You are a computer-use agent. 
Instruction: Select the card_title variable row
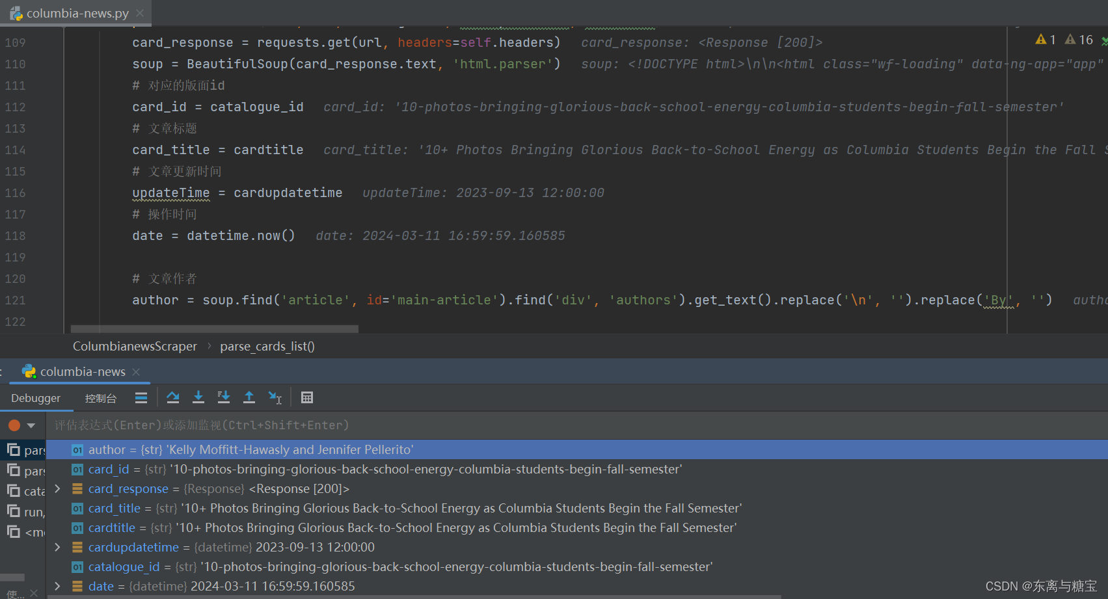point(576,508)
